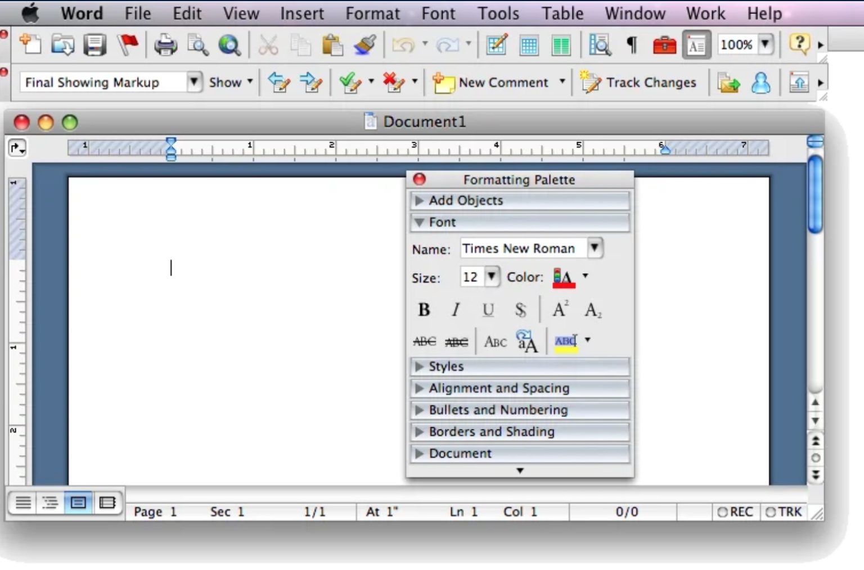Toggle bold formatting in the Formatting Palette

424,310
